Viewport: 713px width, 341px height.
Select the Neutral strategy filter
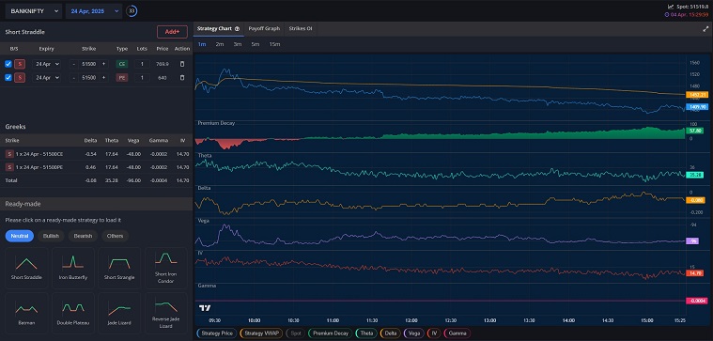tap(20, 236)
